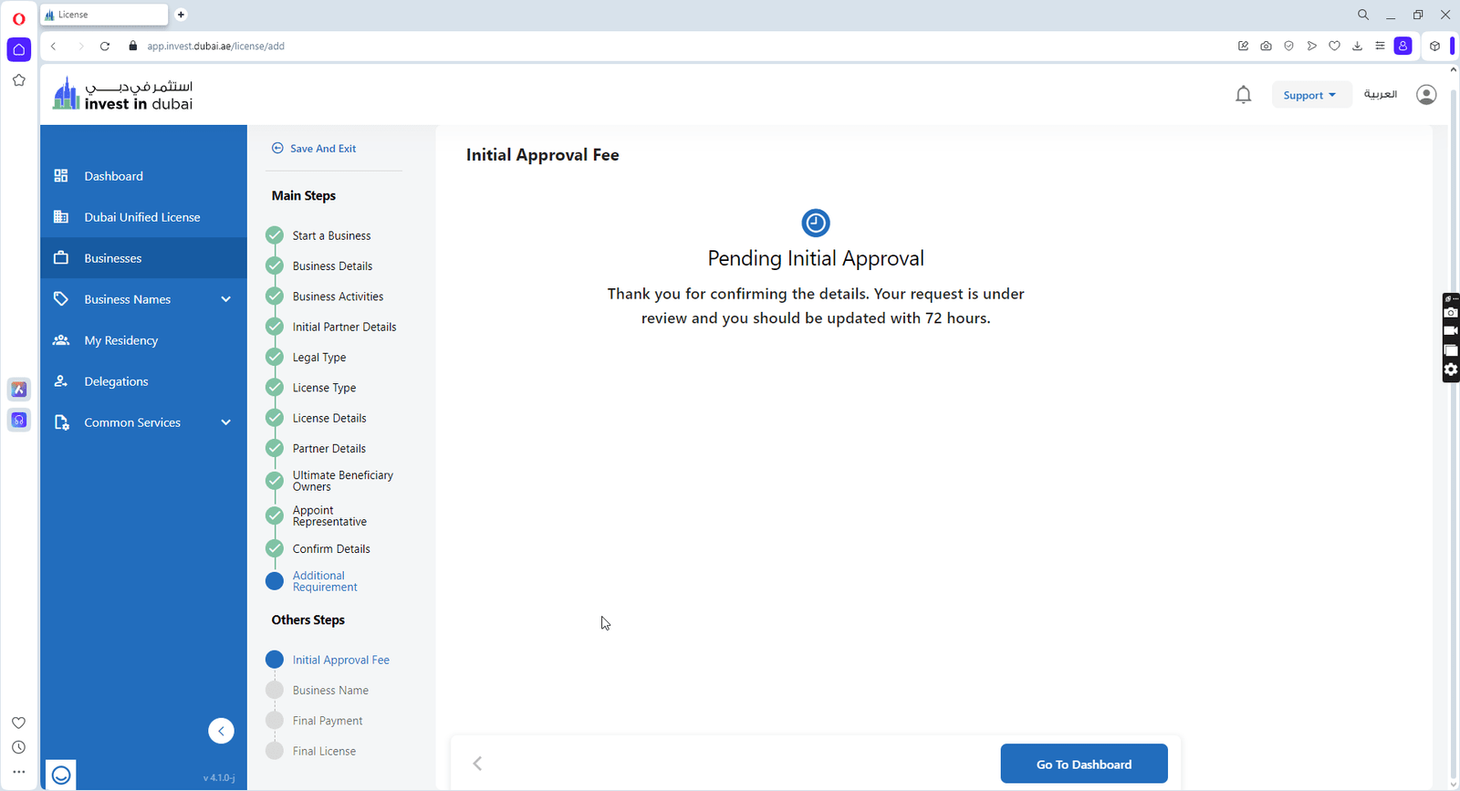The height and width of the screenshot is (791, 1460).
Task: Open Opera bookmarks star in sidebar
Action: click(19, 80)
